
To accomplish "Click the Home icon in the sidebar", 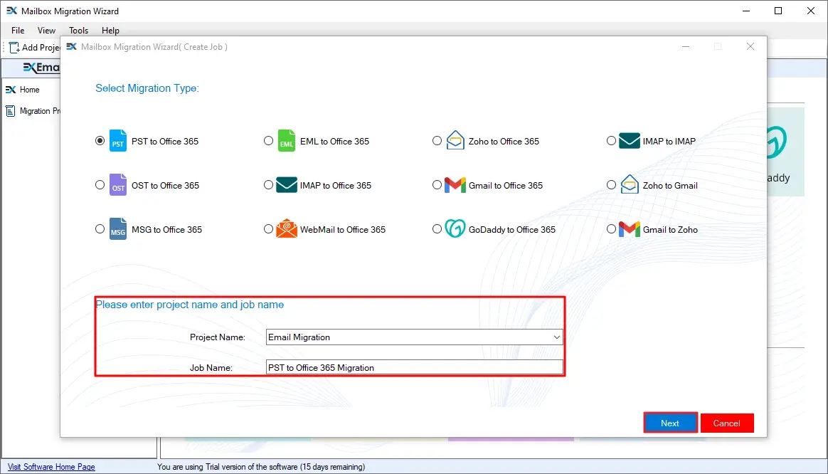I will pyautogui.click(x=9, y=90).
